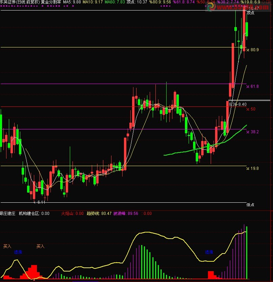The width and height of the screenshot is (273, 282).
Task: Click the %61.8: 8.74 header value
Action: pyautogui.click(x=184, y=2)
